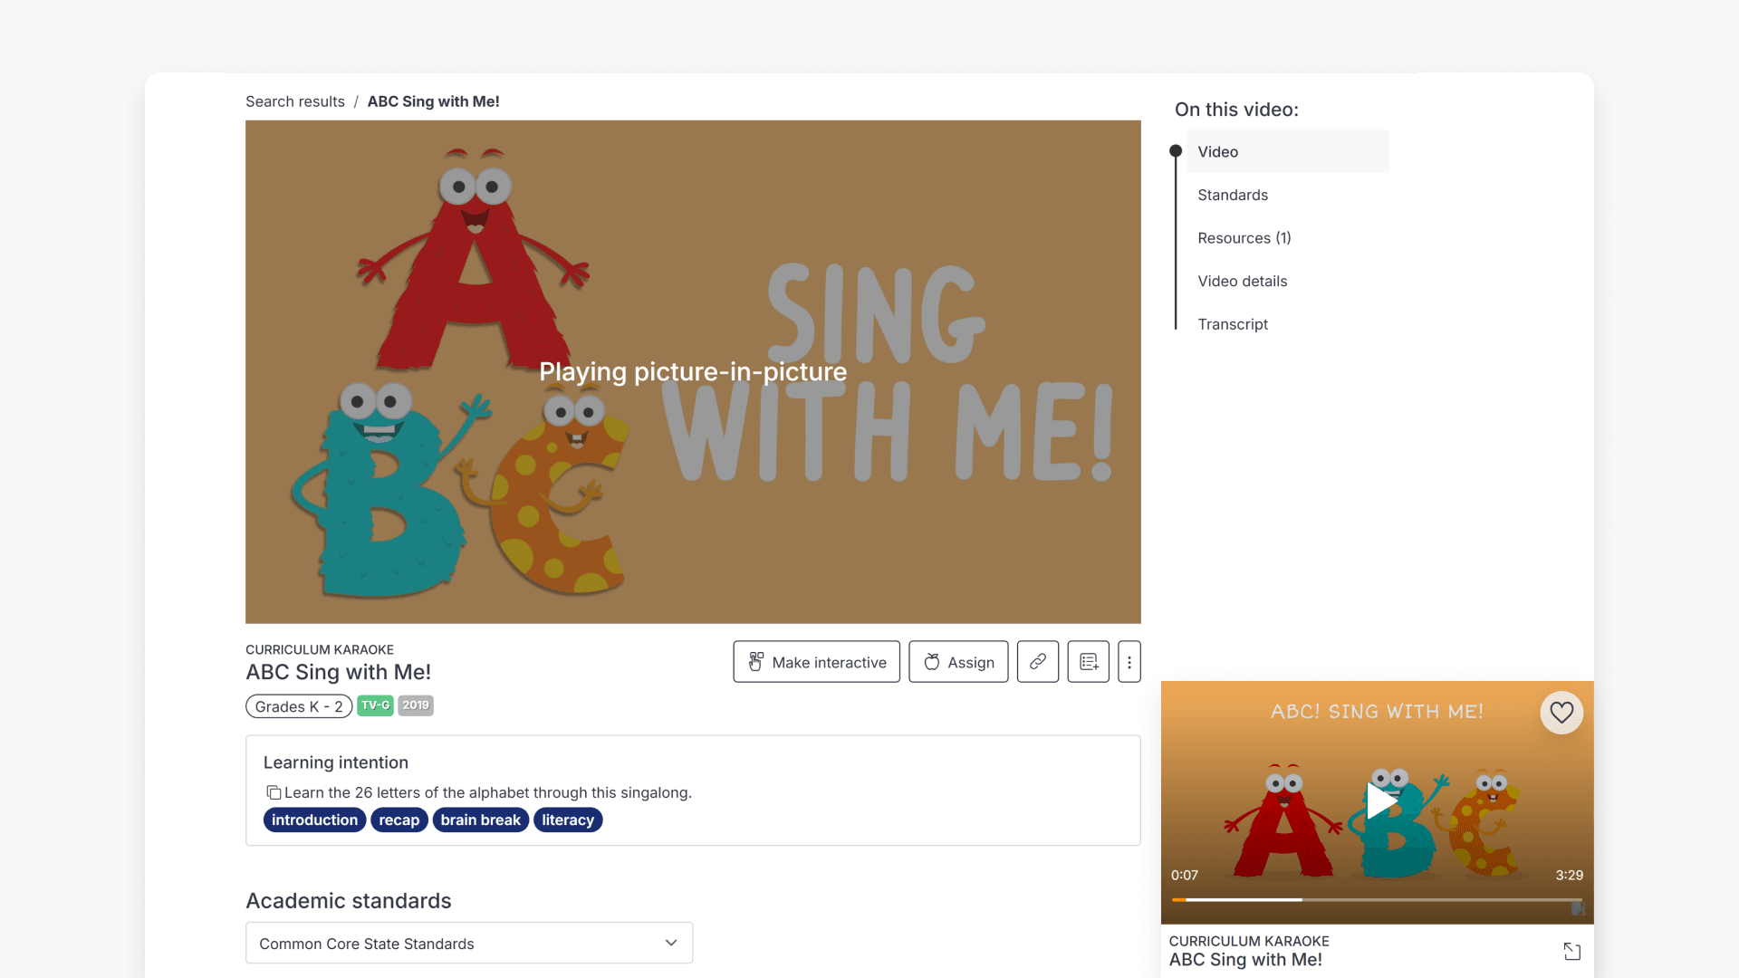Favorite the video with the heart icon
The width and height of the screenshot is (1739, 978).
pos(1561,713)
